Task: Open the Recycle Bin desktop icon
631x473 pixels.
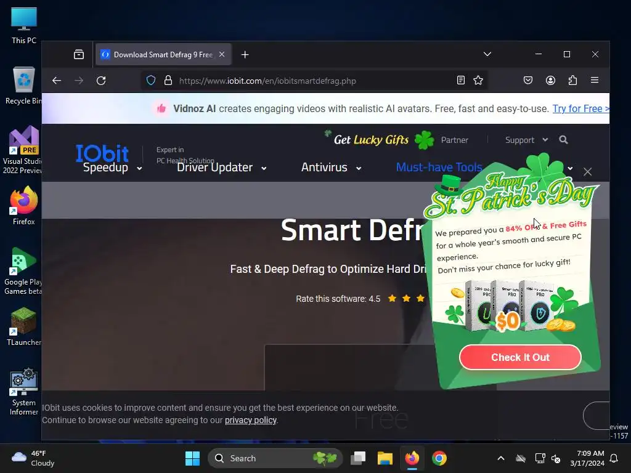Action: (x=24, y=86)
